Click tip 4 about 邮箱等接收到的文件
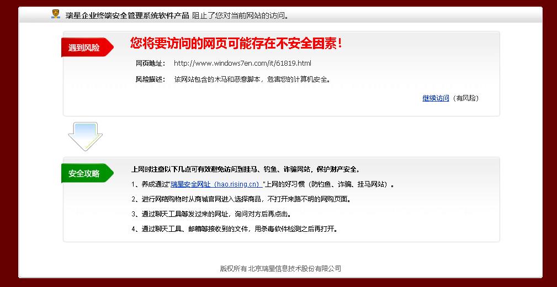Screen dimensions: 557x287 click(235, 229)
